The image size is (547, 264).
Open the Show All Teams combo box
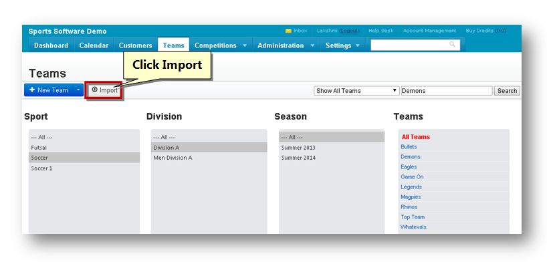tap(356, 91)
